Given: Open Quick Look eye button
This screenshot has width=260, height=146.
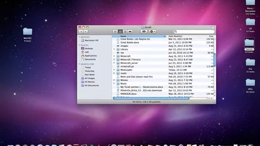Looking at the screenshot, I should 144,32.
